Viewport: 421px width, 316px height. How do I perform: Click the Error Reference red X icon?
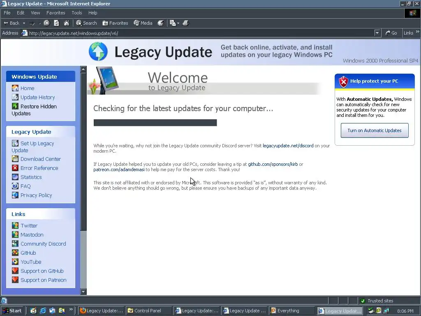click(x=15, y=168)
